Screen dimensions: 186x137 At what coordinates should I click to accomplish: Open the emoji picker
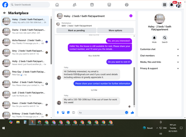[x=126, y=112]
